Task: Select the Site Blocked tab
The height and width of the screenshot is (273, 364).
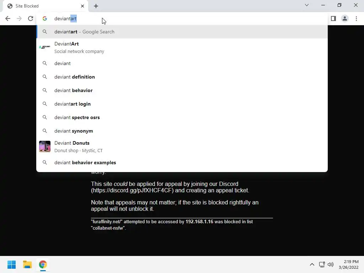Action: 45,6
